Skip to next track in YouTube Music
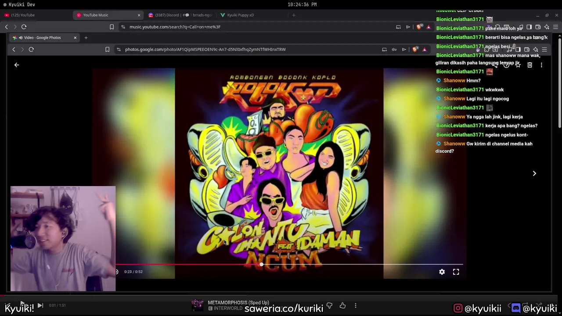This screenshot has width=562, height=316. (40, 305)
